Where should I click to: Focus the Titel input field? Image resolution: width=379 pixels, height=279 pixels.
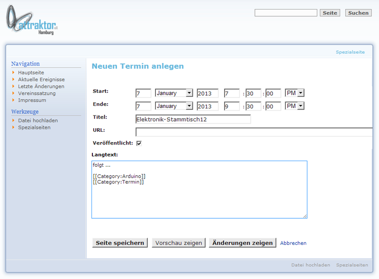(193, 119)
